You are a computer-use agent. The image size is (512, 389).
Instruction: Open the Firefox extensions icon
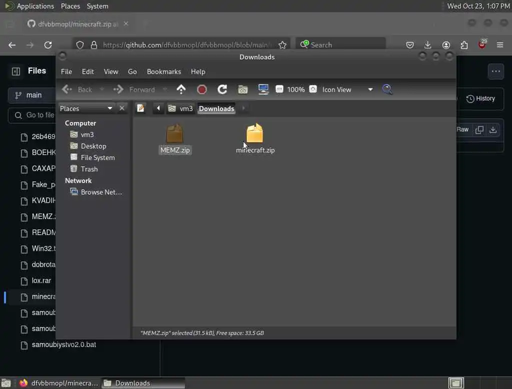[464, 45]
